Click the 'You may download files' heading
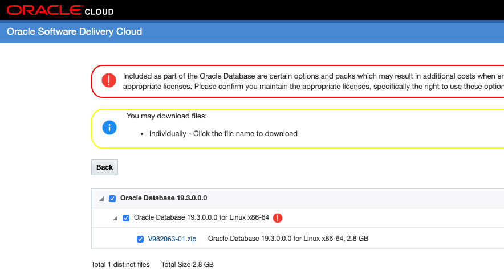 [166, 116]
